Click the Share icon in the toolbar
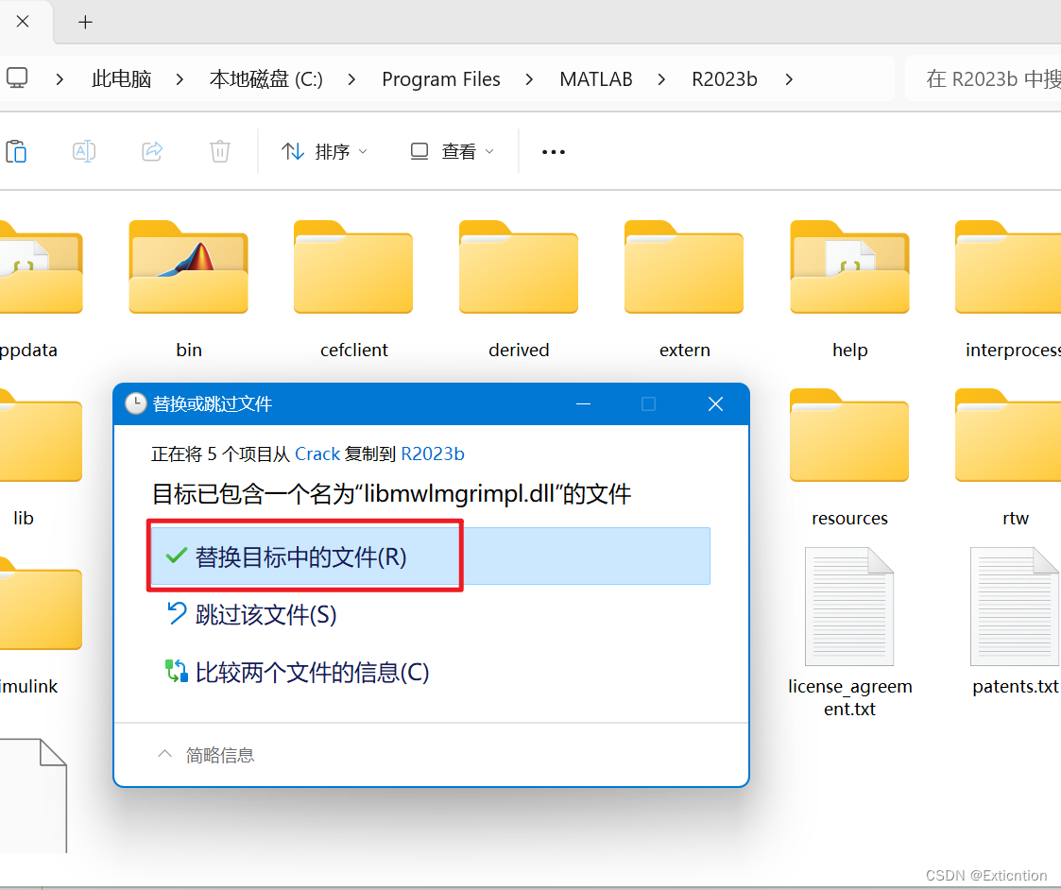Screen dimensions: 1061x890 [x=152, y=150]
